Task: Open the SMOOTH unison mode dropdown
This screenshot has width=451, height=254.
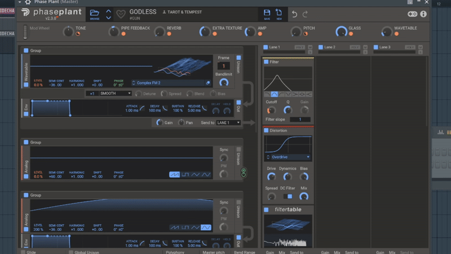Action: click(116, 93)
